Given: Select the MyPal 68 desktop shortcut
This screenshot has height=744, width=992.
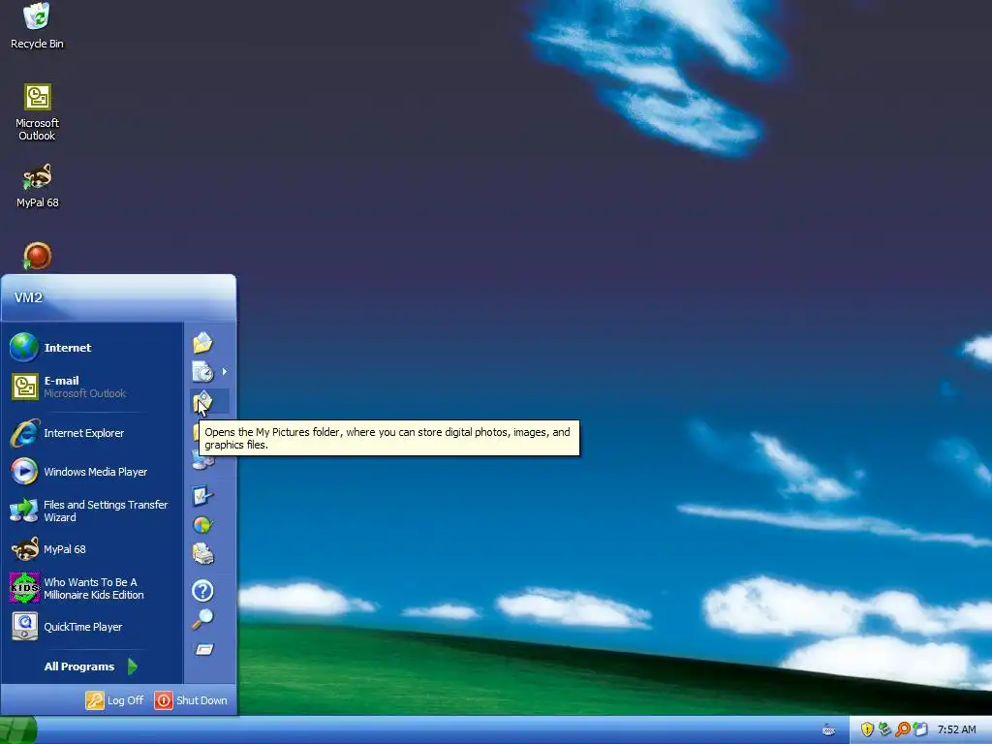Looking at the screenshot, I should (x=37, y=186).
